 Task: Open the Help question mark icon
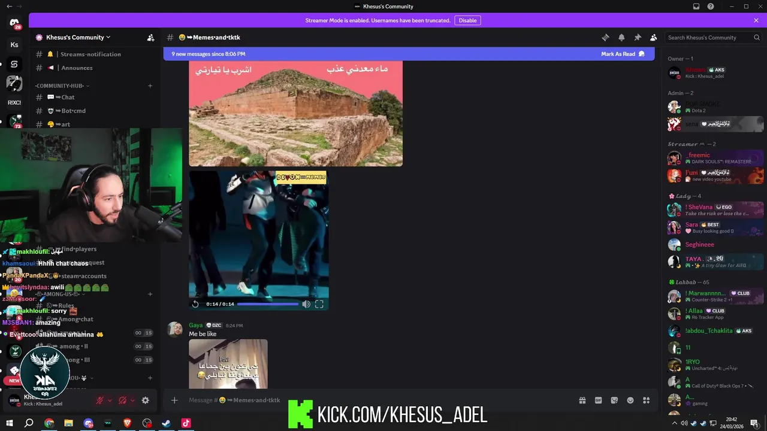tap(711, 6)
